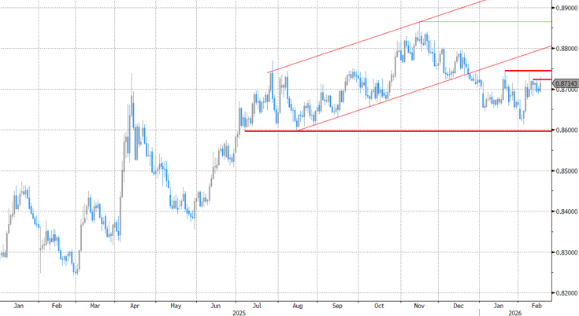Click the 0.8400 price axis label

565,211
